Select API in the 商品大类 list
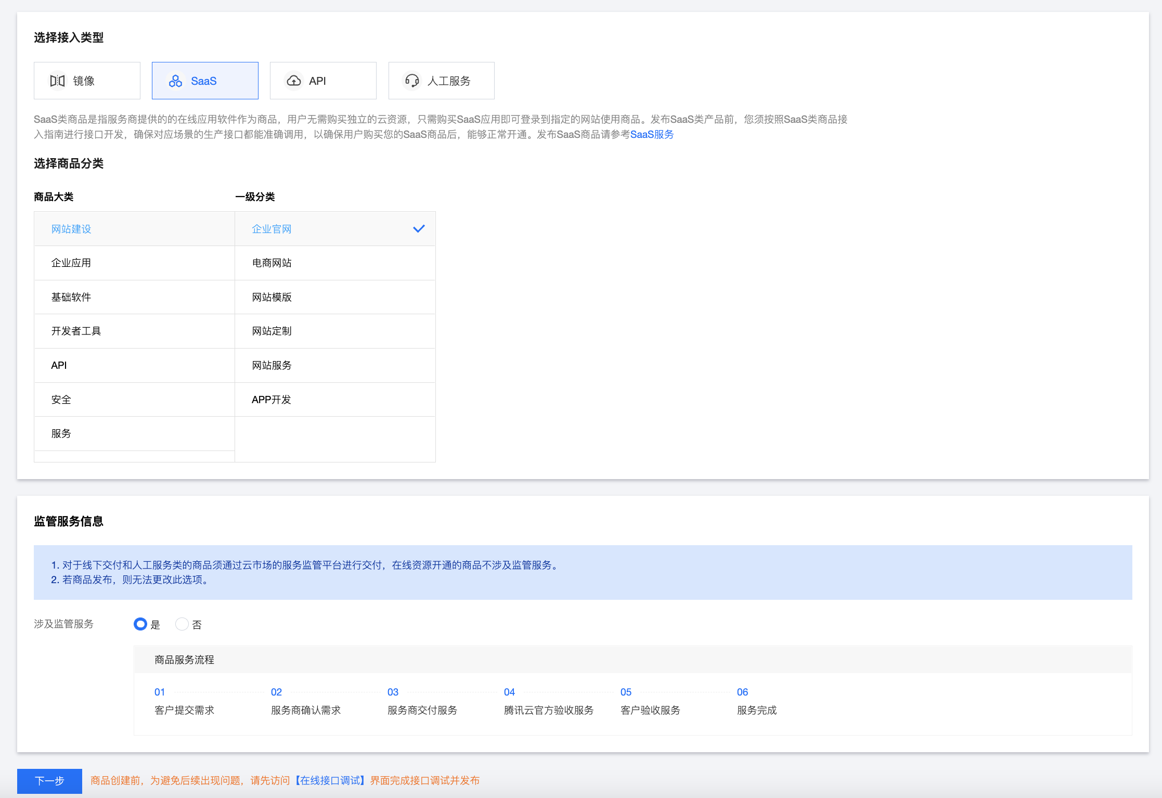 tap(134, 365)
